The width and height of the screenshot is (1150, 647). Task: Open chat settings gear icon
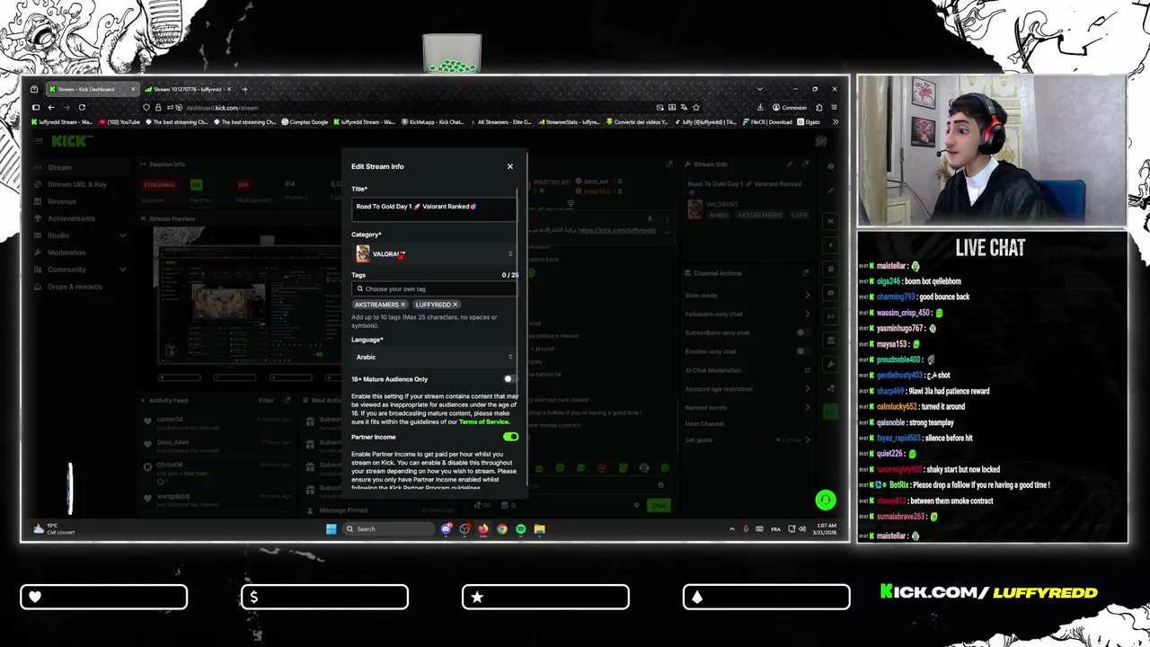[x=637, y=505]
